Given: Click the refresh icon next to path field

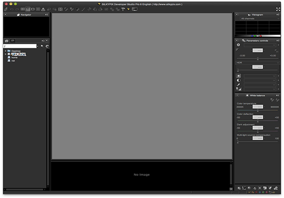Looking at the screenshot, I should (47, 46).
